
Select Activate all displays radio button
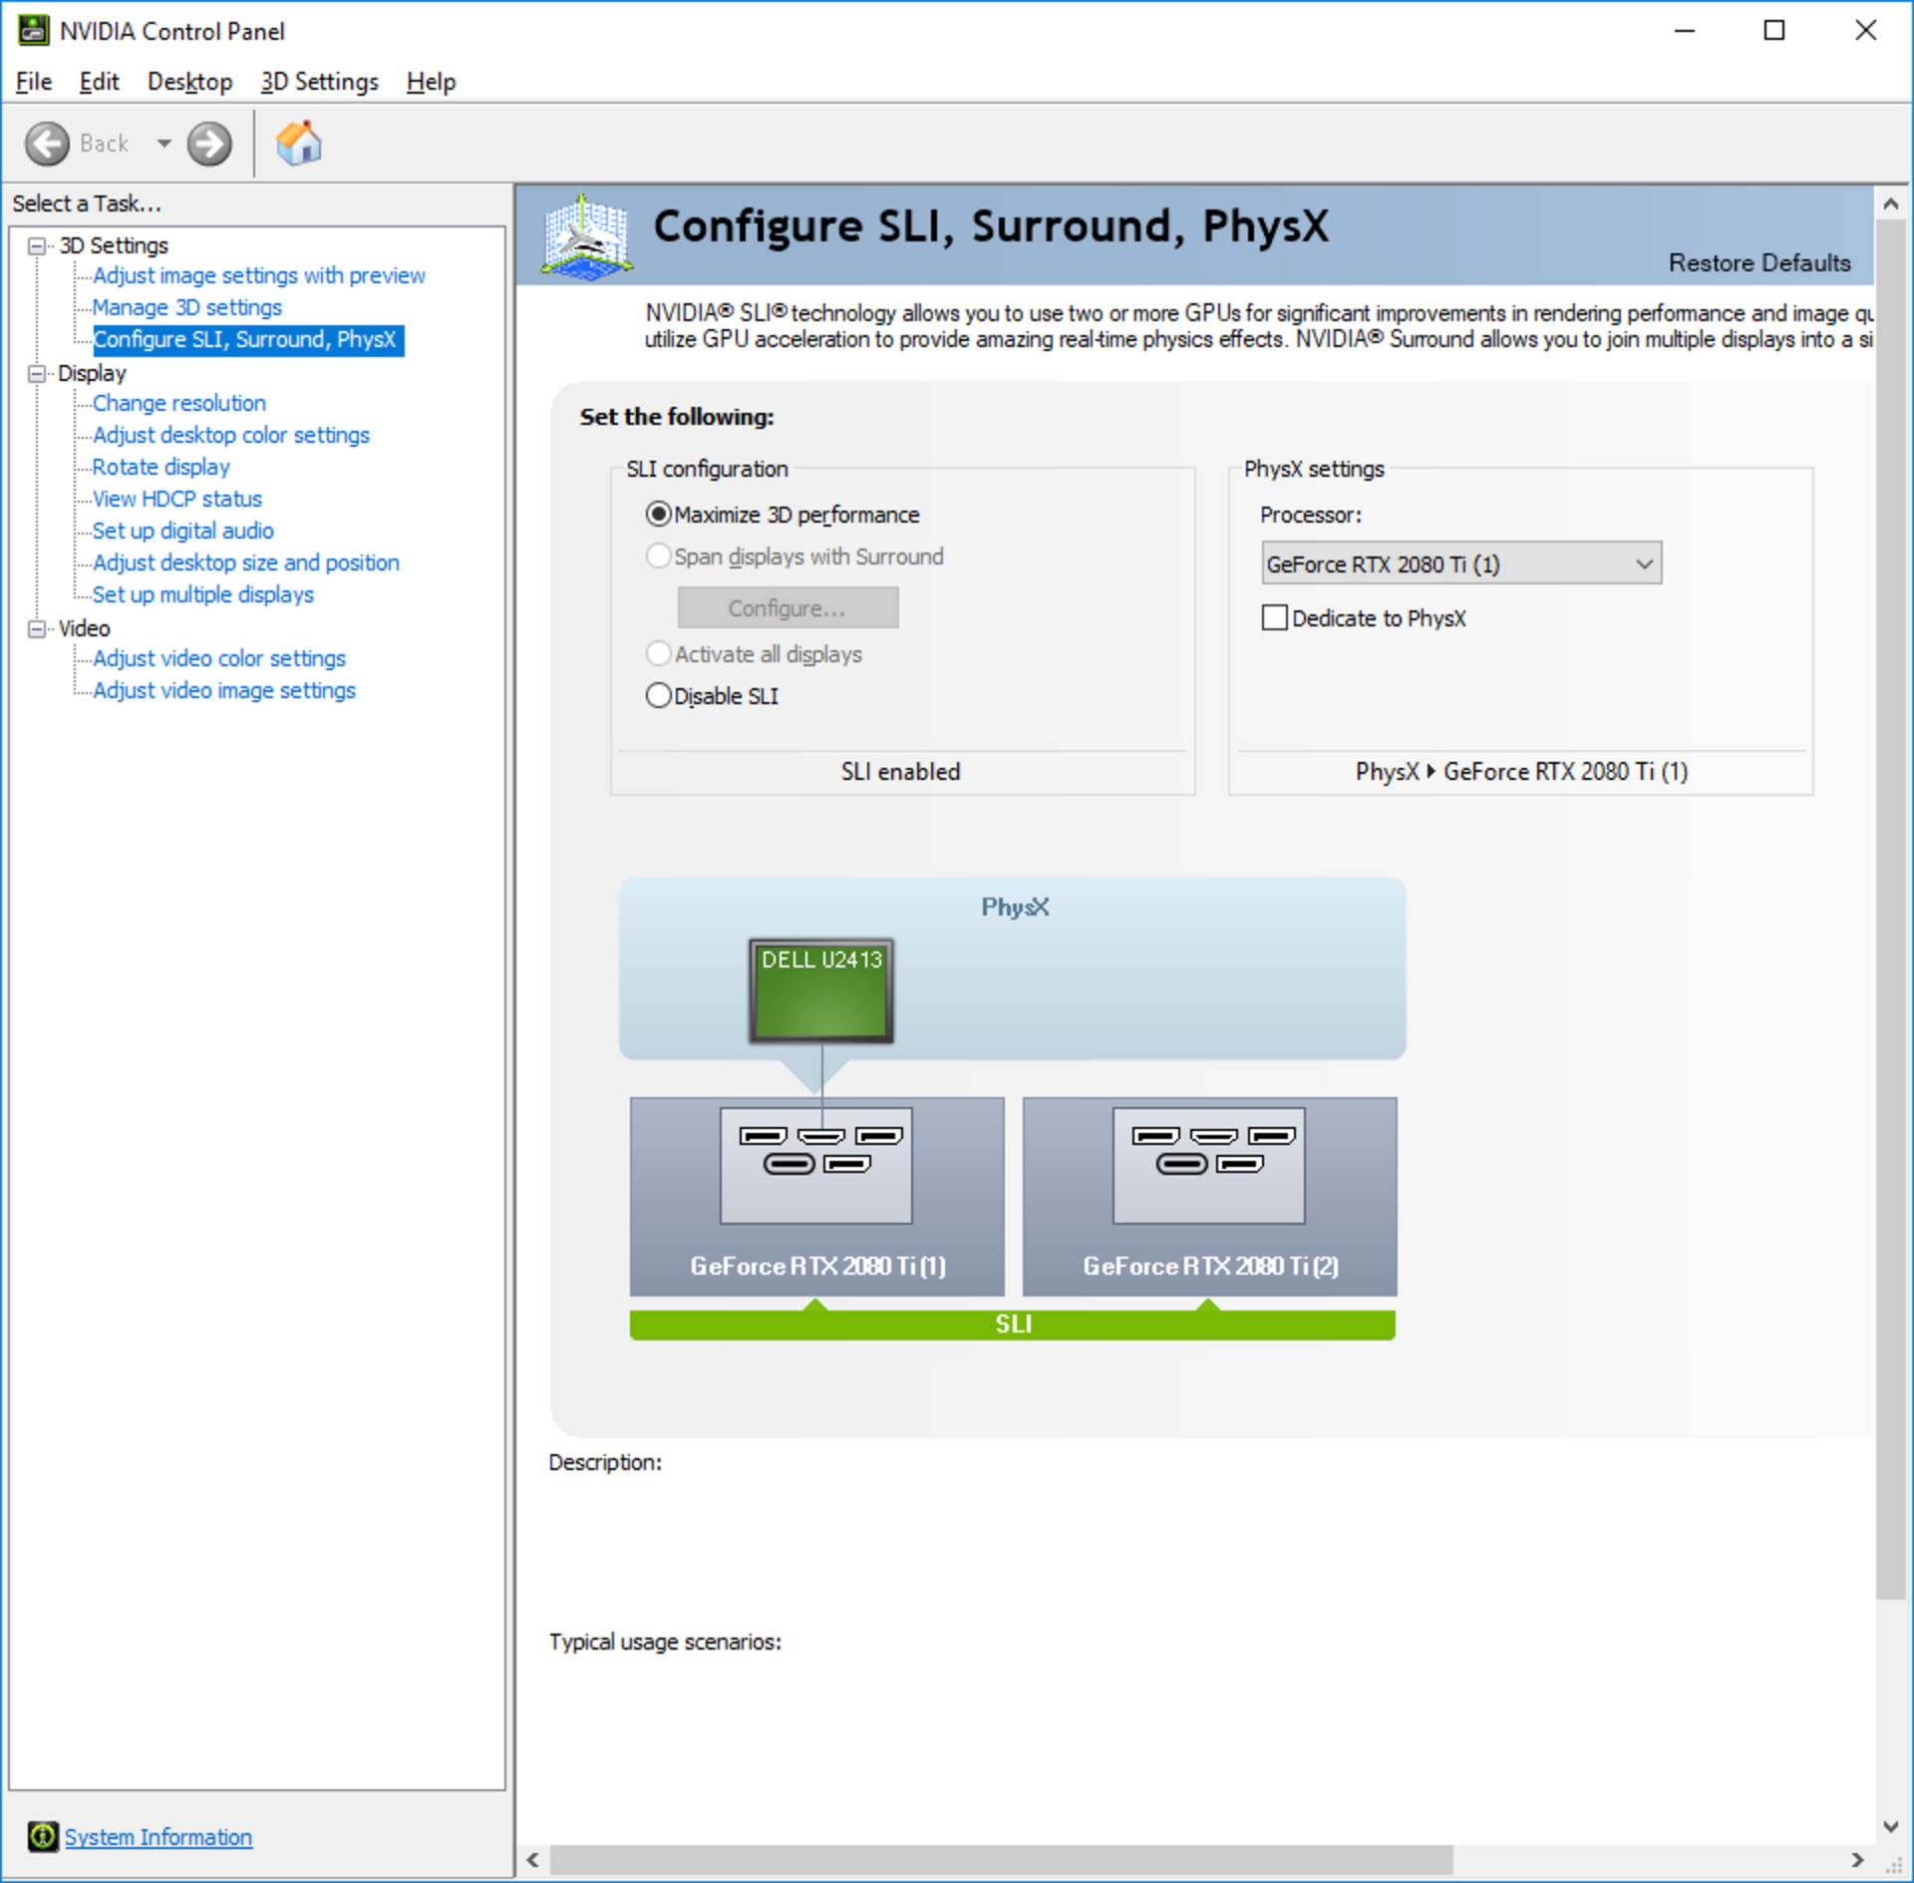pyautogui.click(x=659, y=653)
